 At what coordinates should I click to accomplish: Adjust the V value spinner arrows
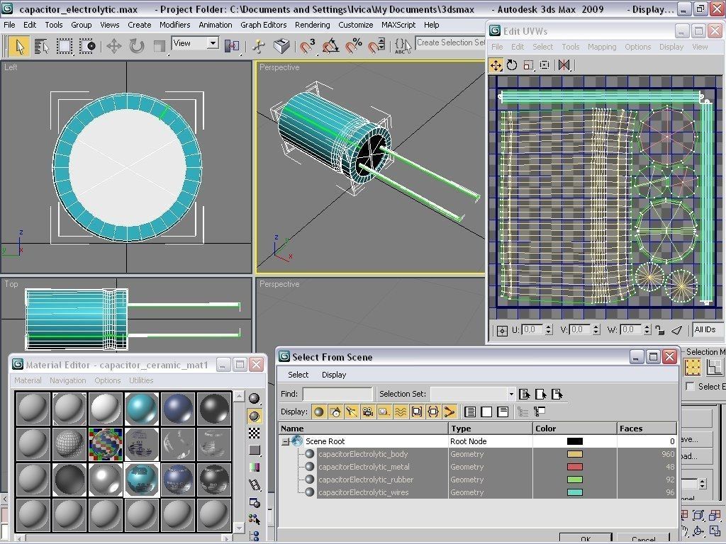pos(596,330)
